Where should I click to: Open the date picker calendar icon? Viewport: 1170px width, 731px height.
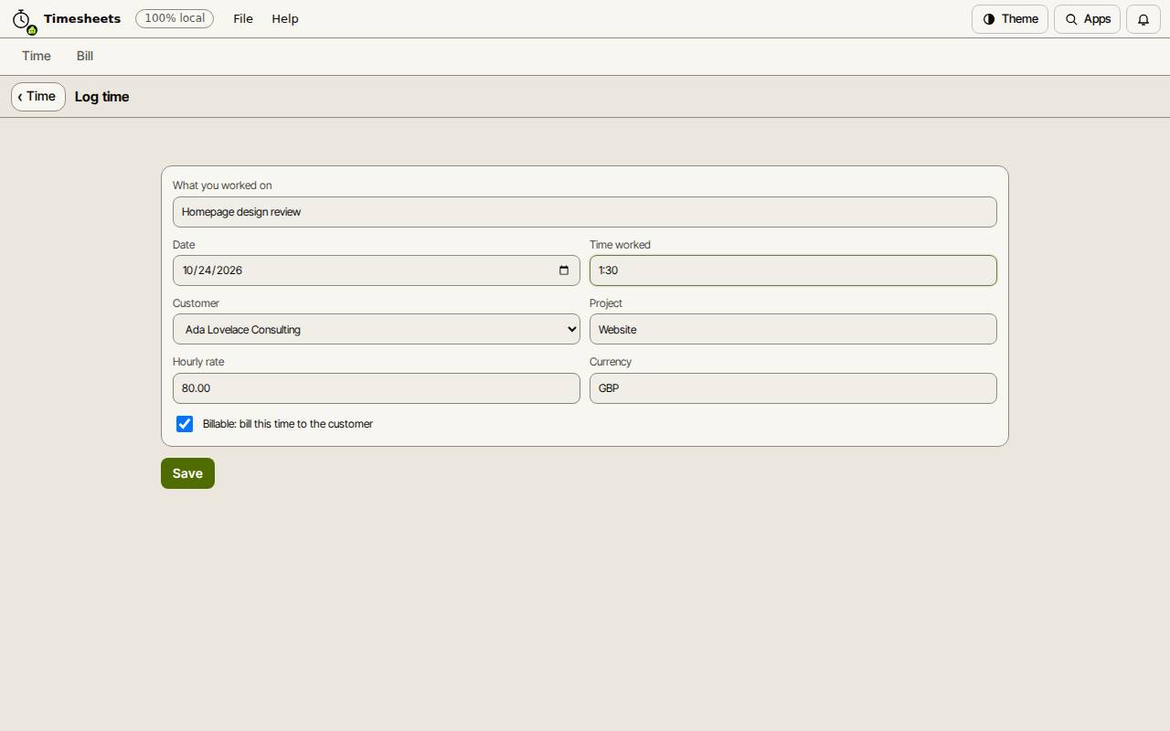[x=564, y=270]
